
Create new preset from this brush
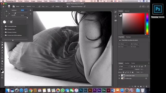coord(31,14)
